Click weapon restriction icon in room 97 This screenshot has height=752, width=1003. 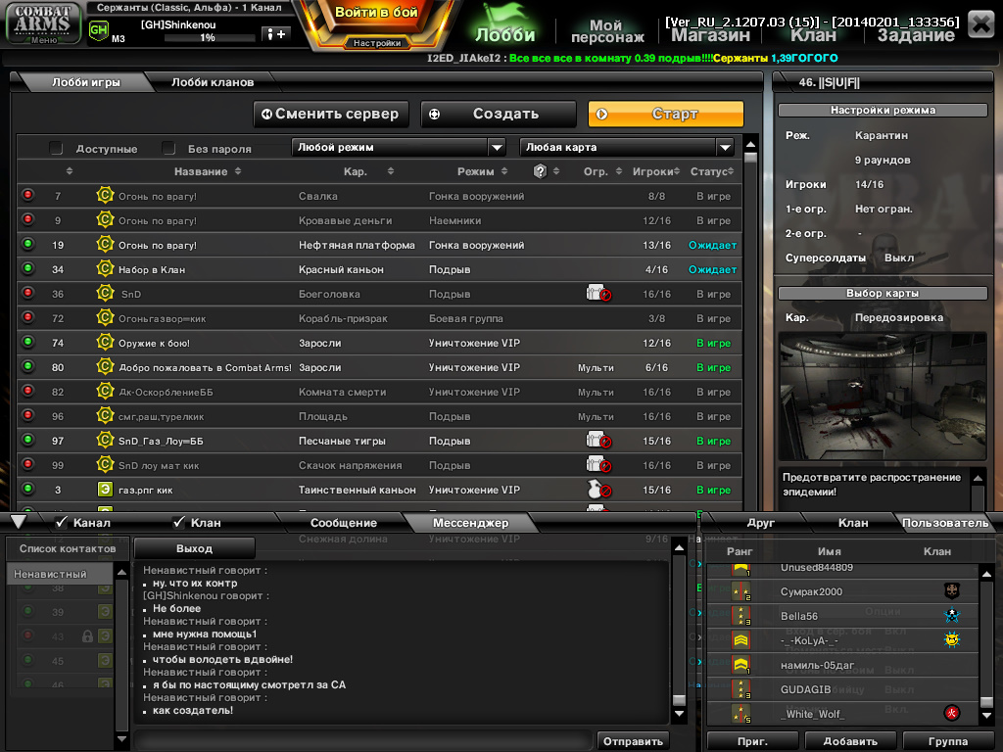point(598,440)
